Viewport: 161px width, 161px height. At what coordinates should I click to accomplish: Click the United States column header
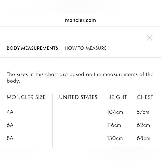point(78,97)
